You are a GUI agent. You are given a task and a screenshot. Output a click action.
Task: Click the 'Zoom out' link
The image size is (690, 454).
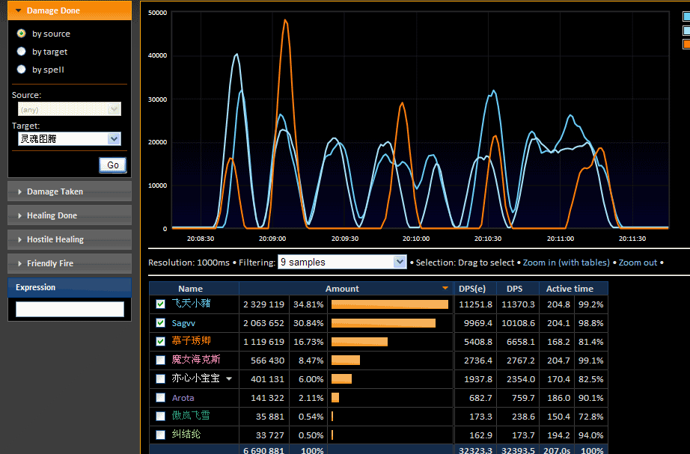click(x=638, y=263)
